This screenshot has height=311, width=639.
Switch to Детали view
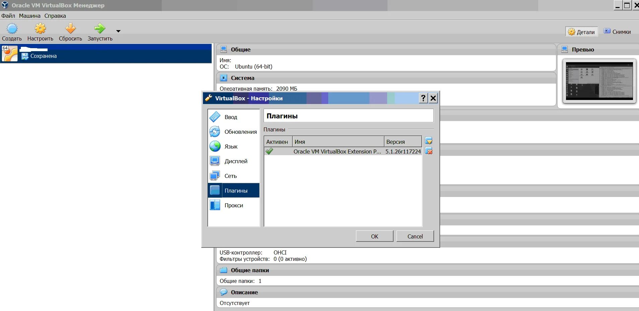[582, 32]
